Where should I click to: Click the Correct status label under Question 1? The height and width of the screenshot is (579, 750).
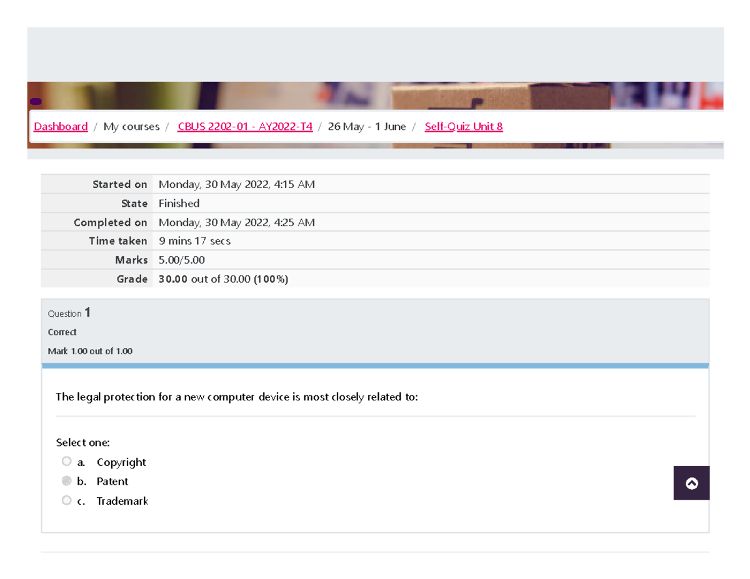point(62,332)
